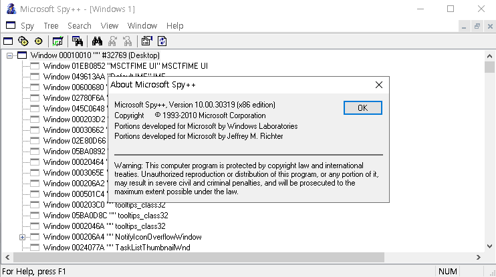Open the Spy menu

click(x=27, y=25)
